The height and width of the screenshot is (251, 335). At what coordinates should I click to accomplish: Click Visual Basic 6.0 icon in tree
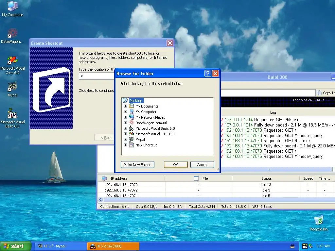click(132, 128)
